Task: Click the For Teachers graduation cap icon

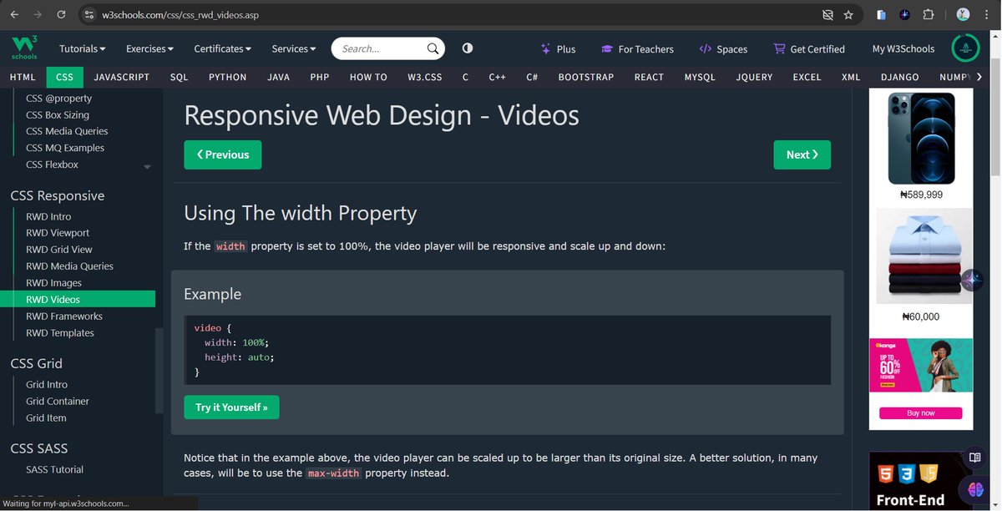Action: tap(609, 48)
